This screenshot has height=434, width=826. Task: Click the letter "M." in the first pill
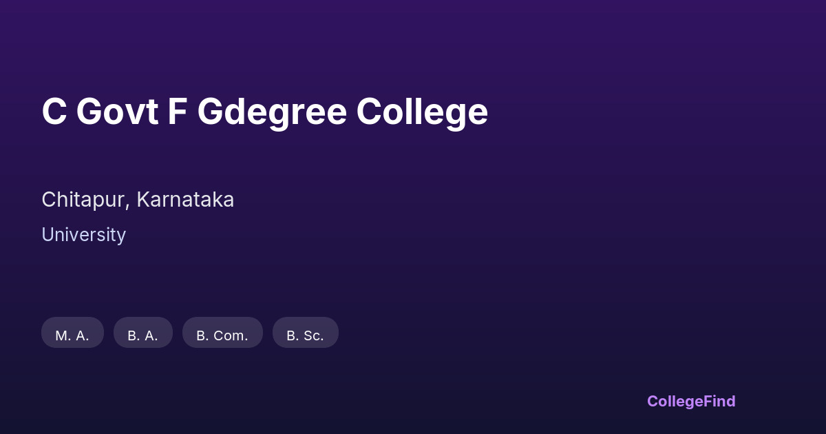tap(63, 335)
